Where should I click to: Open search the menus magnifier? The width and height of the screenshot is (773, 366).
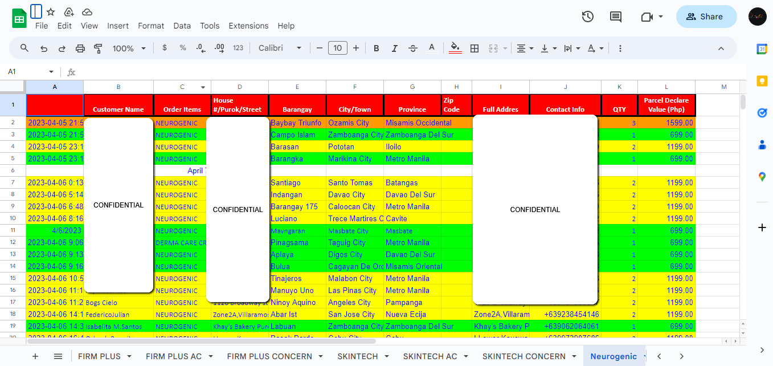pos(24,48)
